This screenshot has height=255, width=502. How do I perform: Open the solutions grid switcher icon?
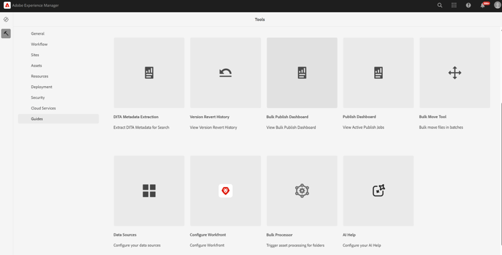pos(454,5)
